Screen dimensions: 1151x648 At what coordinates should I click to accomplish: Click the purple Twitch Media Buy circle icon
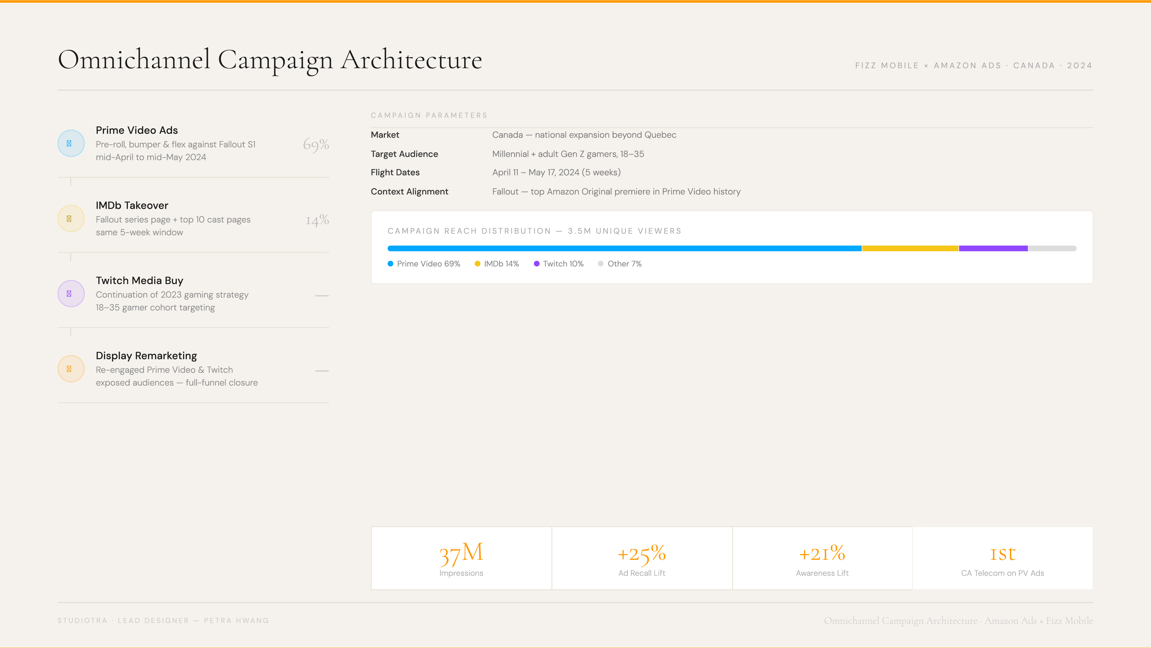71,294
